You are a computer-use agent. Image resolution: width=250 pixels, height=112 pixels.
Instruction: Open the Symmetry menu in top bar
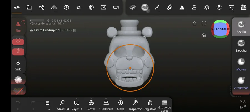[182, 7]
